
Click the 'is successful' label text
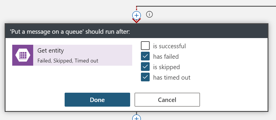pyautogui.click(x=169, y=46)
